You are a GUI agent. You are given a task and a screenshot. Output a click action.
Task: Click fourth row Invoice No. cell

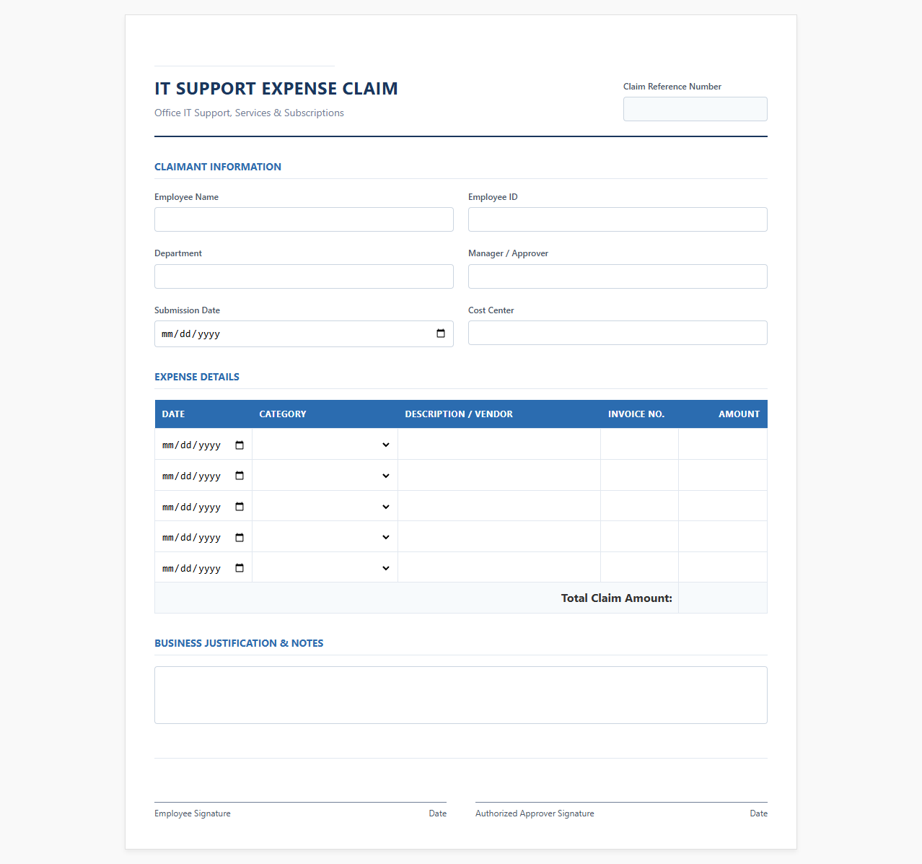pos(639,537)
